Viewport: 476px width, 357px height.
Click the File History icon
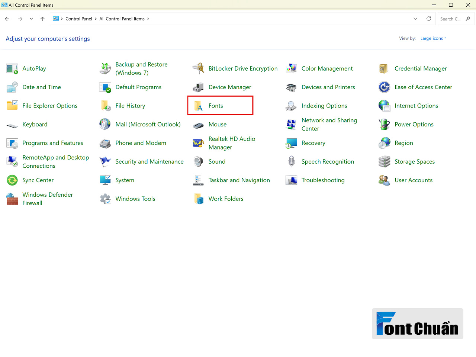click(105, 106)
